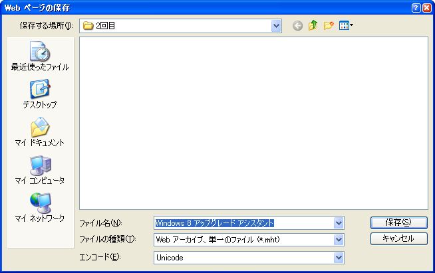The image size is (435, 273).
Task: Open マイ ドキュメント location
Action: point(40,132)
